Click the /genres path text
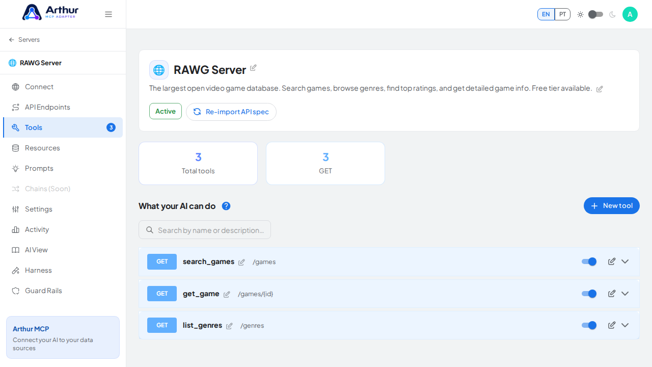The image size is (652, 367). [252, 326]
